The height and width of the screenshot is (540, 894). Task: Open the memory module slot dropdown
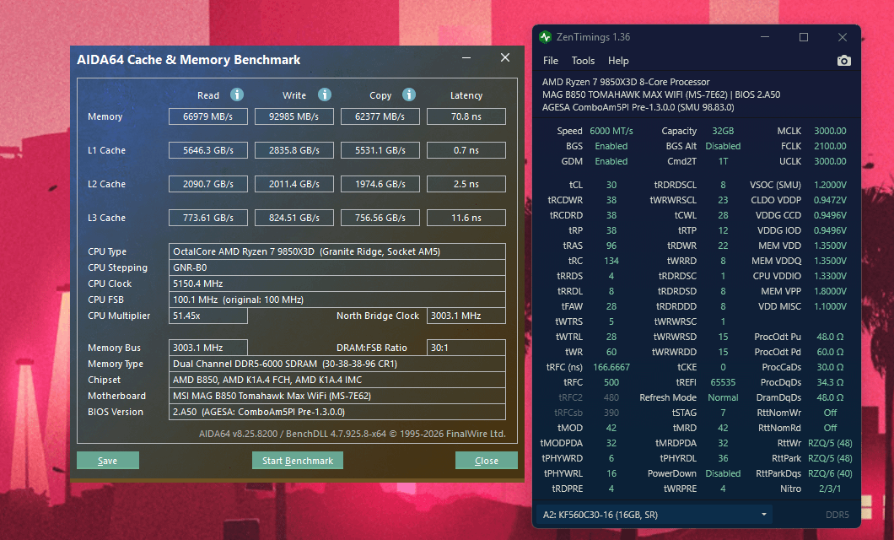[x=654, y=514]
